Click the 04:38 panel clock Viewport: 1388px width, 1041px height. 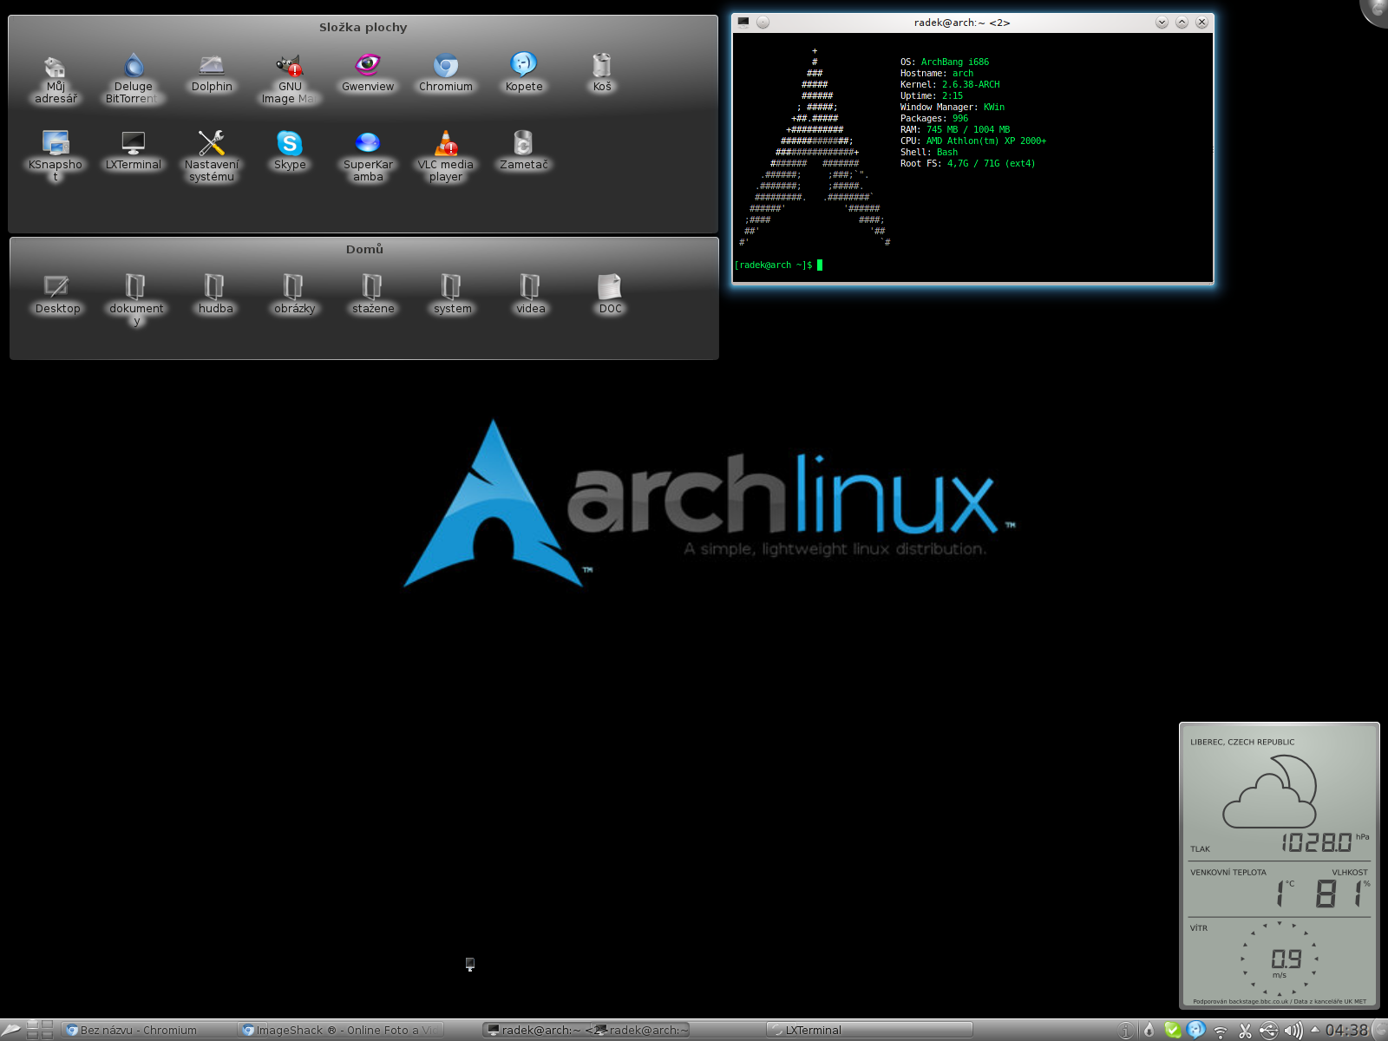pos(1346,1030)
